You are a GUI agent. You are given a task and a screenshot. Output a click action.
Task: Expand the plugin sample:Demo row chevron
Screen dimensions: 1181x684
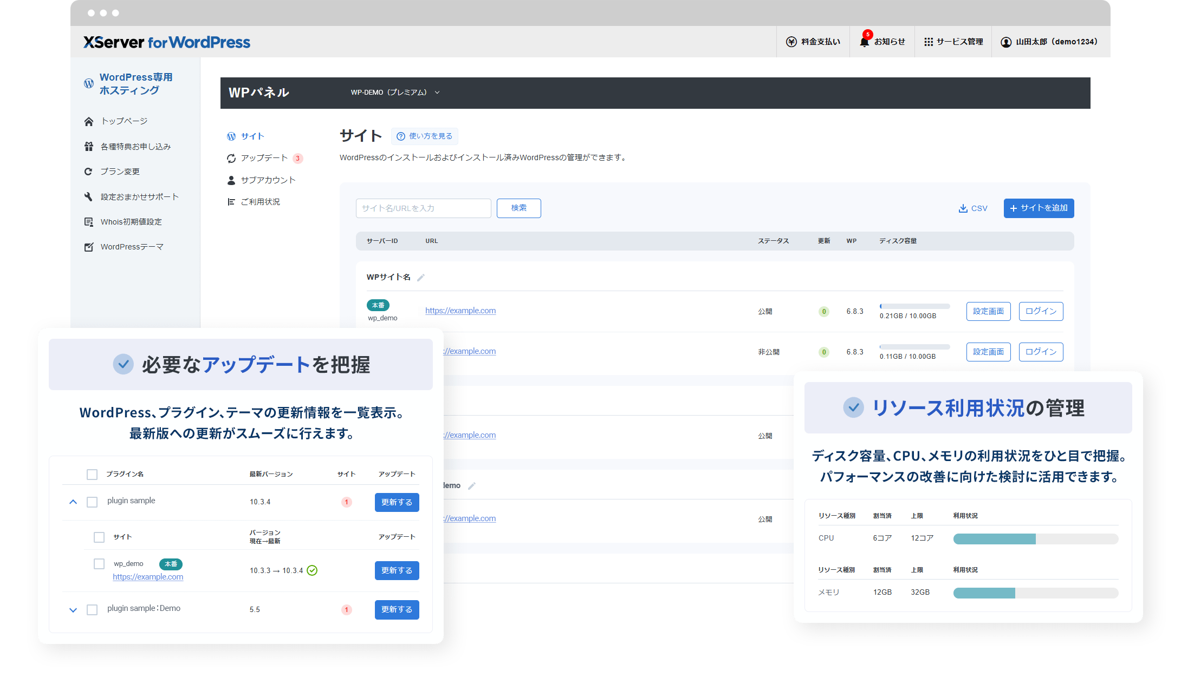[x=73, y=610]
